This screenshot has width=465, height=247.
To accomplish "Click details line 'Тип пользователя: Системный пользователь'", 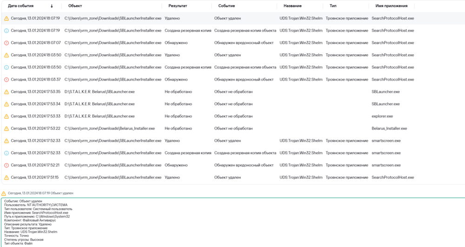I will [x=38, y=209].
